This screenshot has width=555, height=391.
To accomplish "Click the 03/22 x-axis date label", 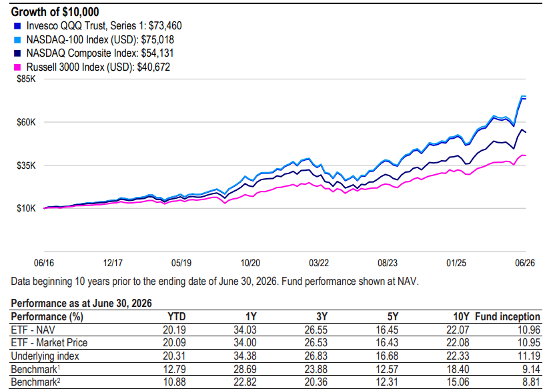I will pyautogui.click(x=319, y=263).
